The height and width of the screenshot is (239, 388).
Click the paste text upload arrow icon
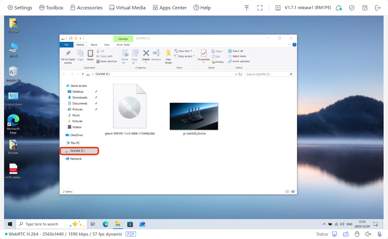247,7
